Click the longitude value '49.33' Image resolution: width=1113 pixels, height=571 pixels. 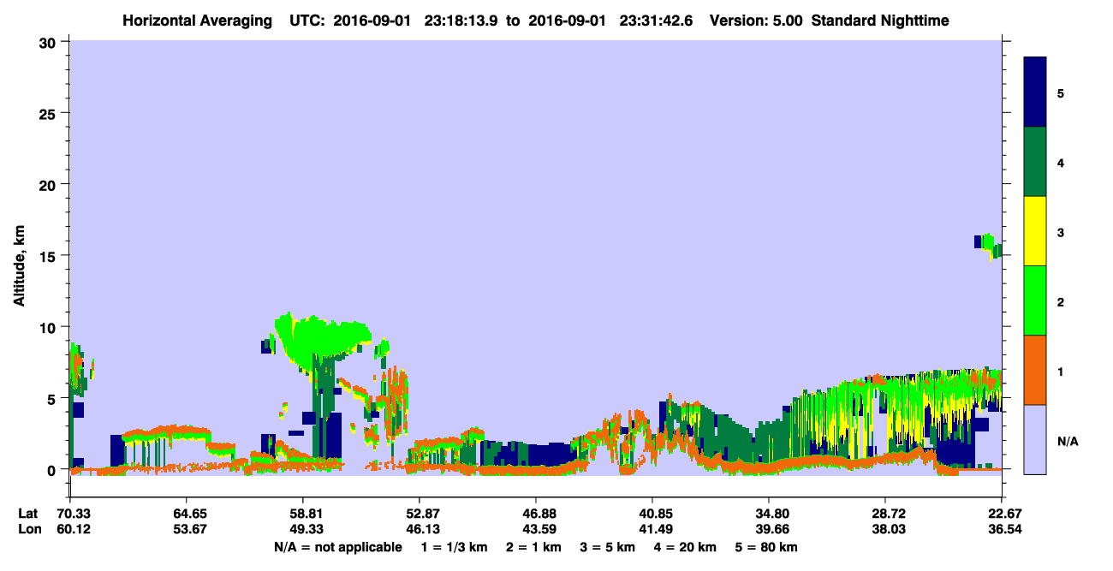pos(303,530)
